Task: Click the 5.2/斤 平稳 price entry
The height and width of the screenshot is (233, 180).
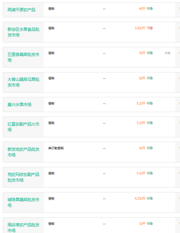Action: [145, 103]
